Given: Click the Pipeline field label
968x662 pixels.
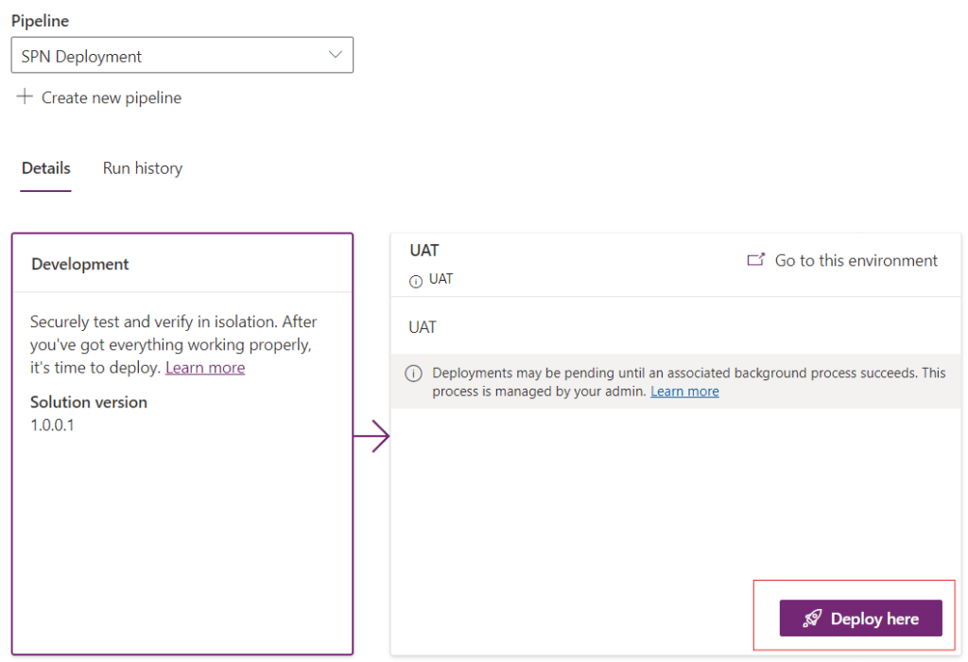Looking at the screenshot, I should pyautogui.click(x=40, y=21).
